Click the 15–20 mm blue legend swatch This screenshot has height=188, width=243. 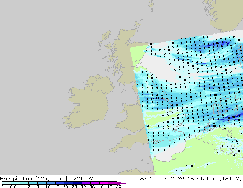[59, 183]
